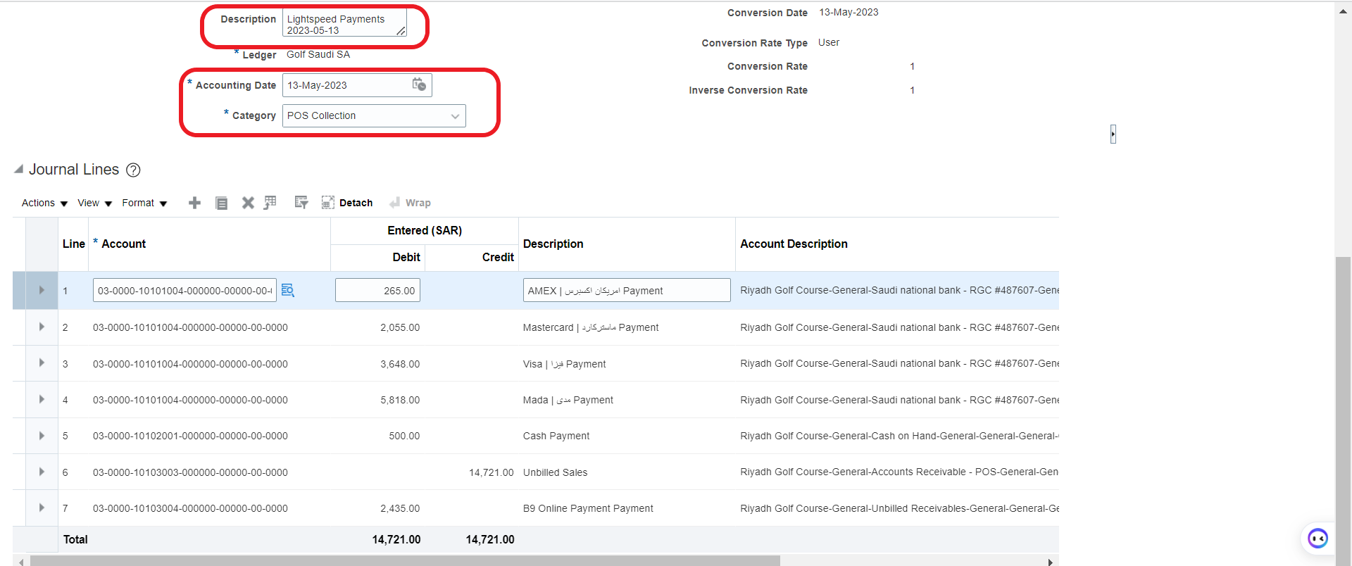The height and width of the screenshot is (566, 1352).
Task: Click the query by example filter icon
Action: [x=301, y=203]
